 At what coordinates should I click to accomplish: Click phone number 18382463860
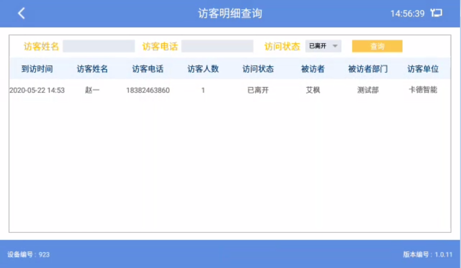[148, 90]
